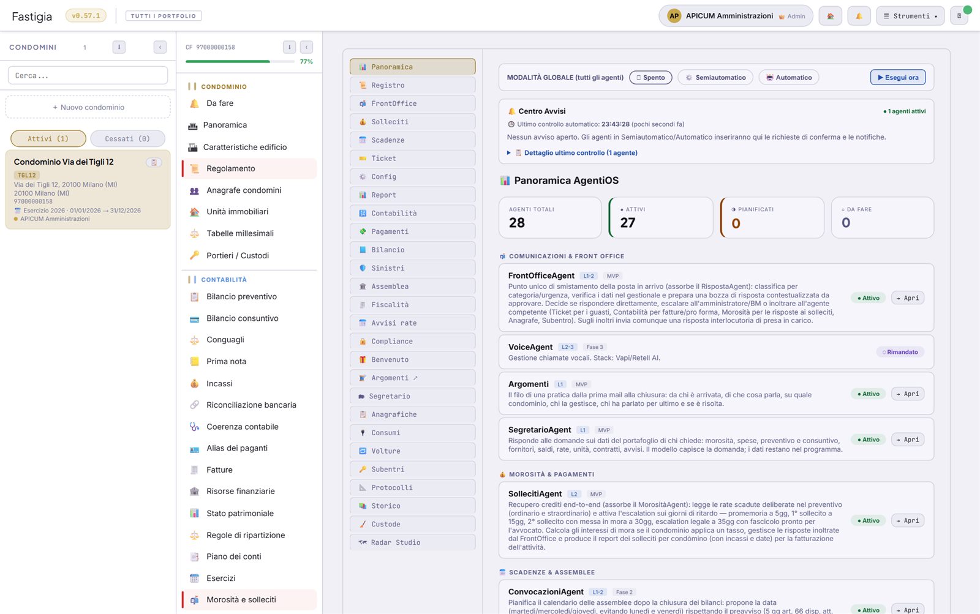Open the Consumi agent section
The image size is (980, 614).
(413, 433)
